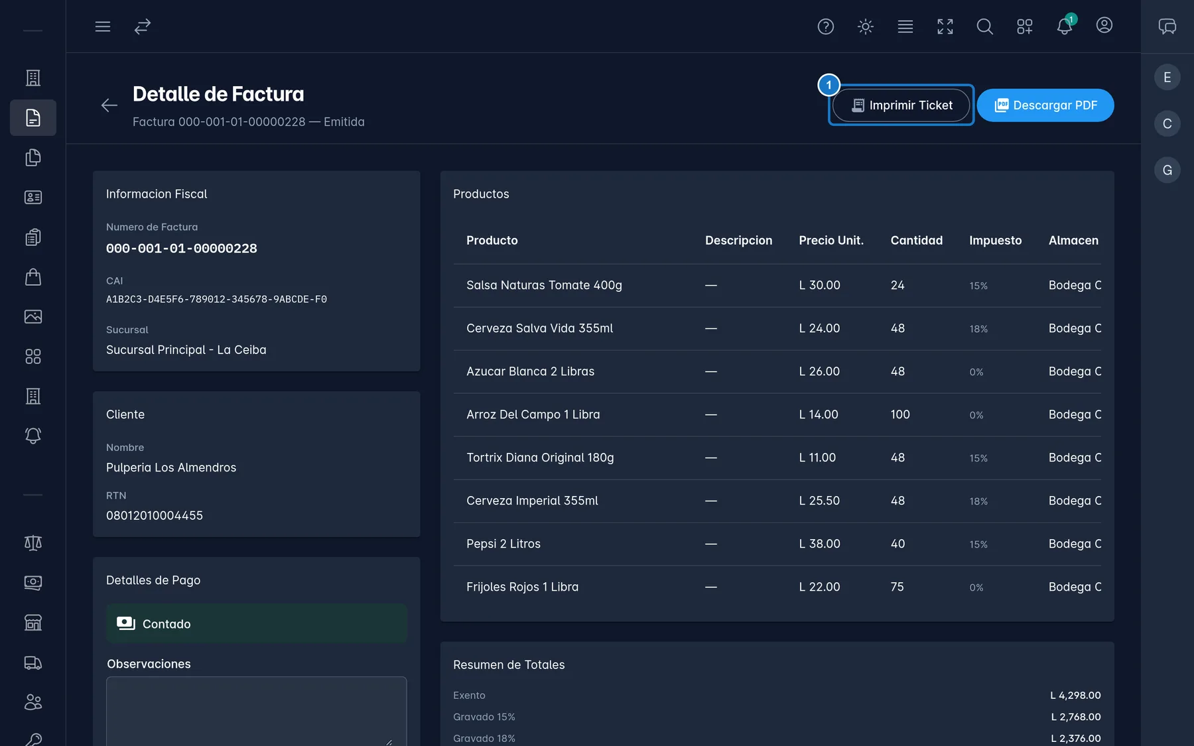Screen dimensions: 1194x746
Task: Select the Cerveza Salva Vida 355ml row
Action: [x=777, y=329]
